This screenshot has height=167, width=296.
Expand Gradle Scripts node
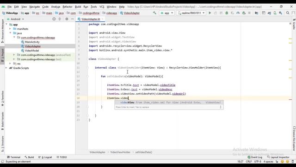pos(6,68)
